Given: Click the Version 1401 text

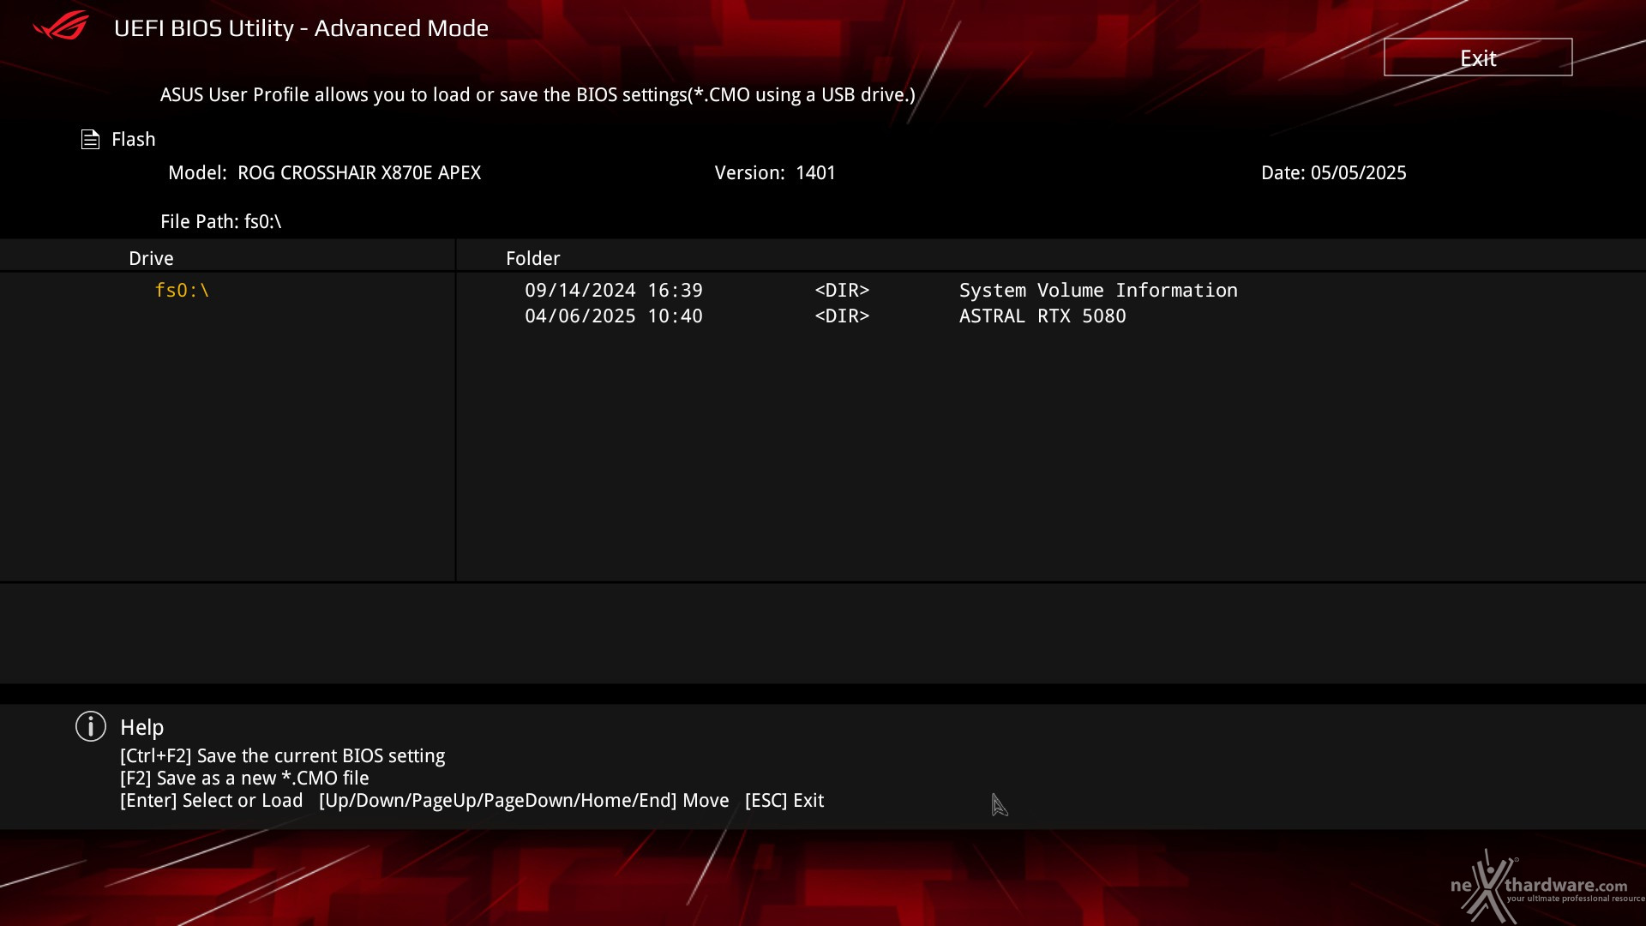Looking at the screenshot, I should [x=775, y=172].
